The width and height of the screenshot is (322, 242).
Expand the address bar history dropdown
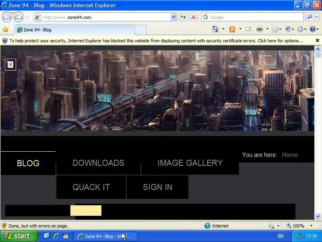tap(173, 17)
